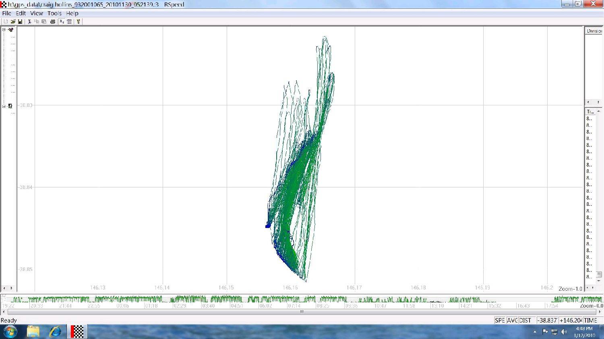Viewport: 604px width, 339px height.
Task: Select the satellite icon in the tree panel
Action: (x=11, y=30)
